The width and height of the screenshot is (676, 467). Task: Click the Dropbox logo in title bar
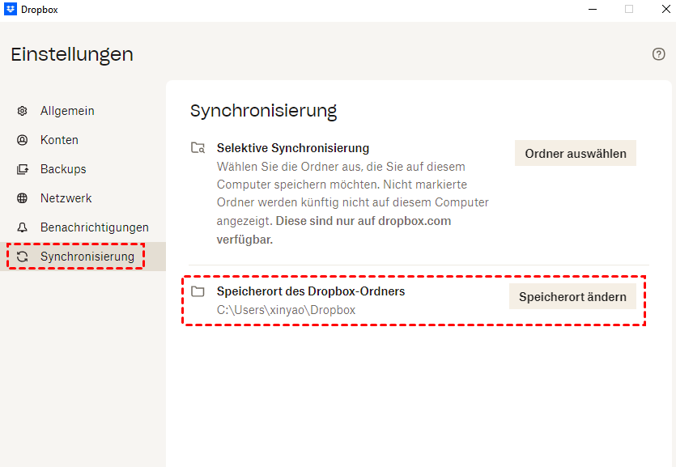point(11,10)
